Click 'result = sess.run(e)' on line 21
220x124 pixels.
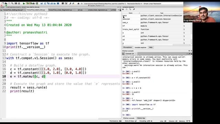29,87
